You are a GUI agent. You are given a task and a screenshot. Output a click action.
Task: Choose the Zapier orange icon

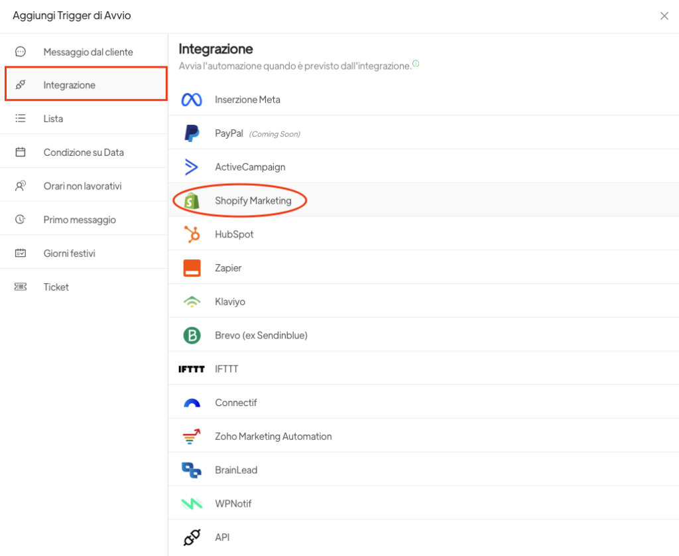(192, 268)
